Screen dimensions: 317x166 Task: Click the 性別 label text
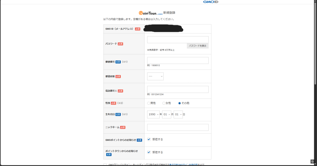108,103
